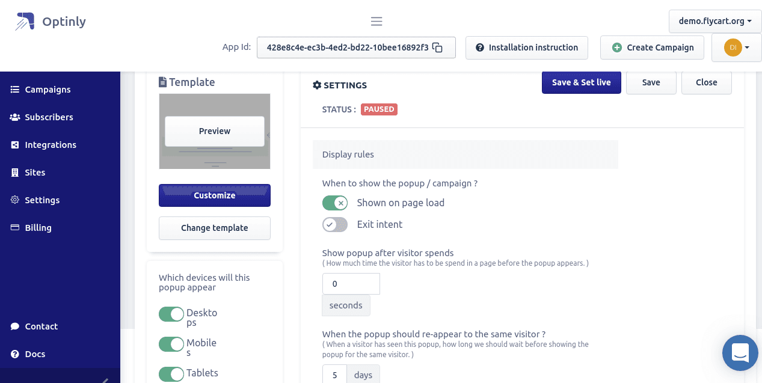The image size is (762, 383).
Task: Click the template Preview thumbnail
Action: click(x=215, y=131)
